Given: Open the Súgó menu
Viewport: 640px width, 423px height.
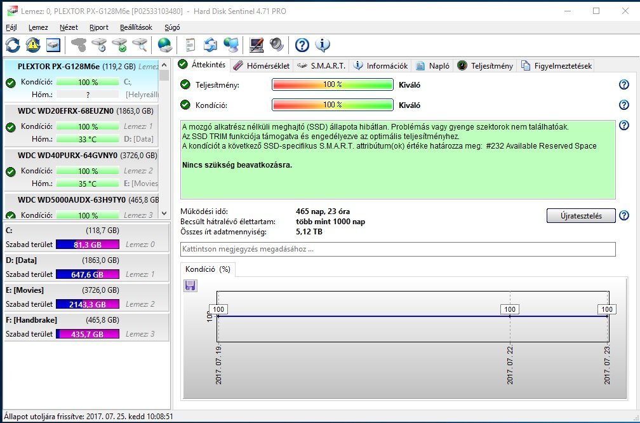Looking at the screenshot, I should pyautogui.click(x=172, y=27).
